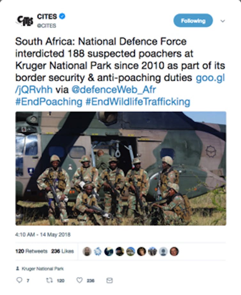Click the last liker avatar in row
241x295 pixels.
[x=174, y=252]
